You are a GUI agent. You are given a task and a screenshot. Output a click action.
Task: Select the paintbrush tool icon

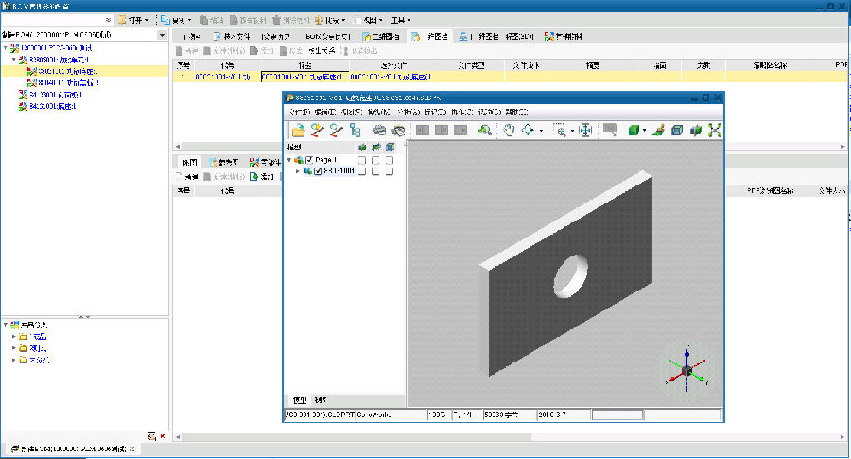[660, 131]
